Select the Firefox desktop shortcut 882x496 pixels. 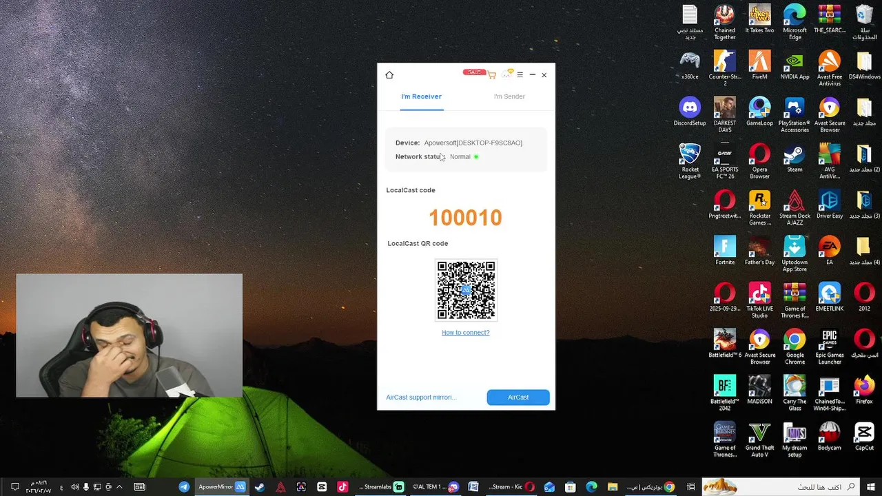[x=865, y=389]
